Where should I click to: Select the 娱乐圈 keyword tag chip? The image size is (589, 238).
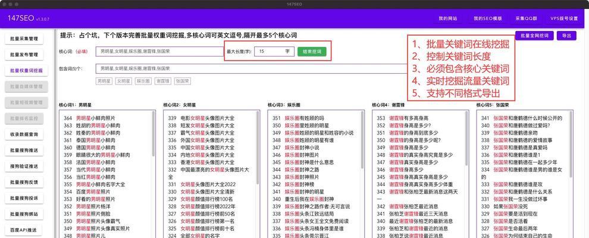pyautogui.click(x=143, y=81)
